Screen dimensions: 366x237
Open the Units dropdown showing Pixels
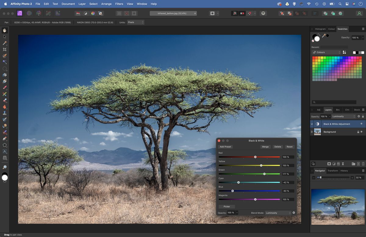coord(136,22)
